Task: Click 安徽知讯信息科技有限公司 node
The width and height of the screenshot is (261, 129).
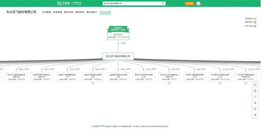Action: tap(118, 77)
